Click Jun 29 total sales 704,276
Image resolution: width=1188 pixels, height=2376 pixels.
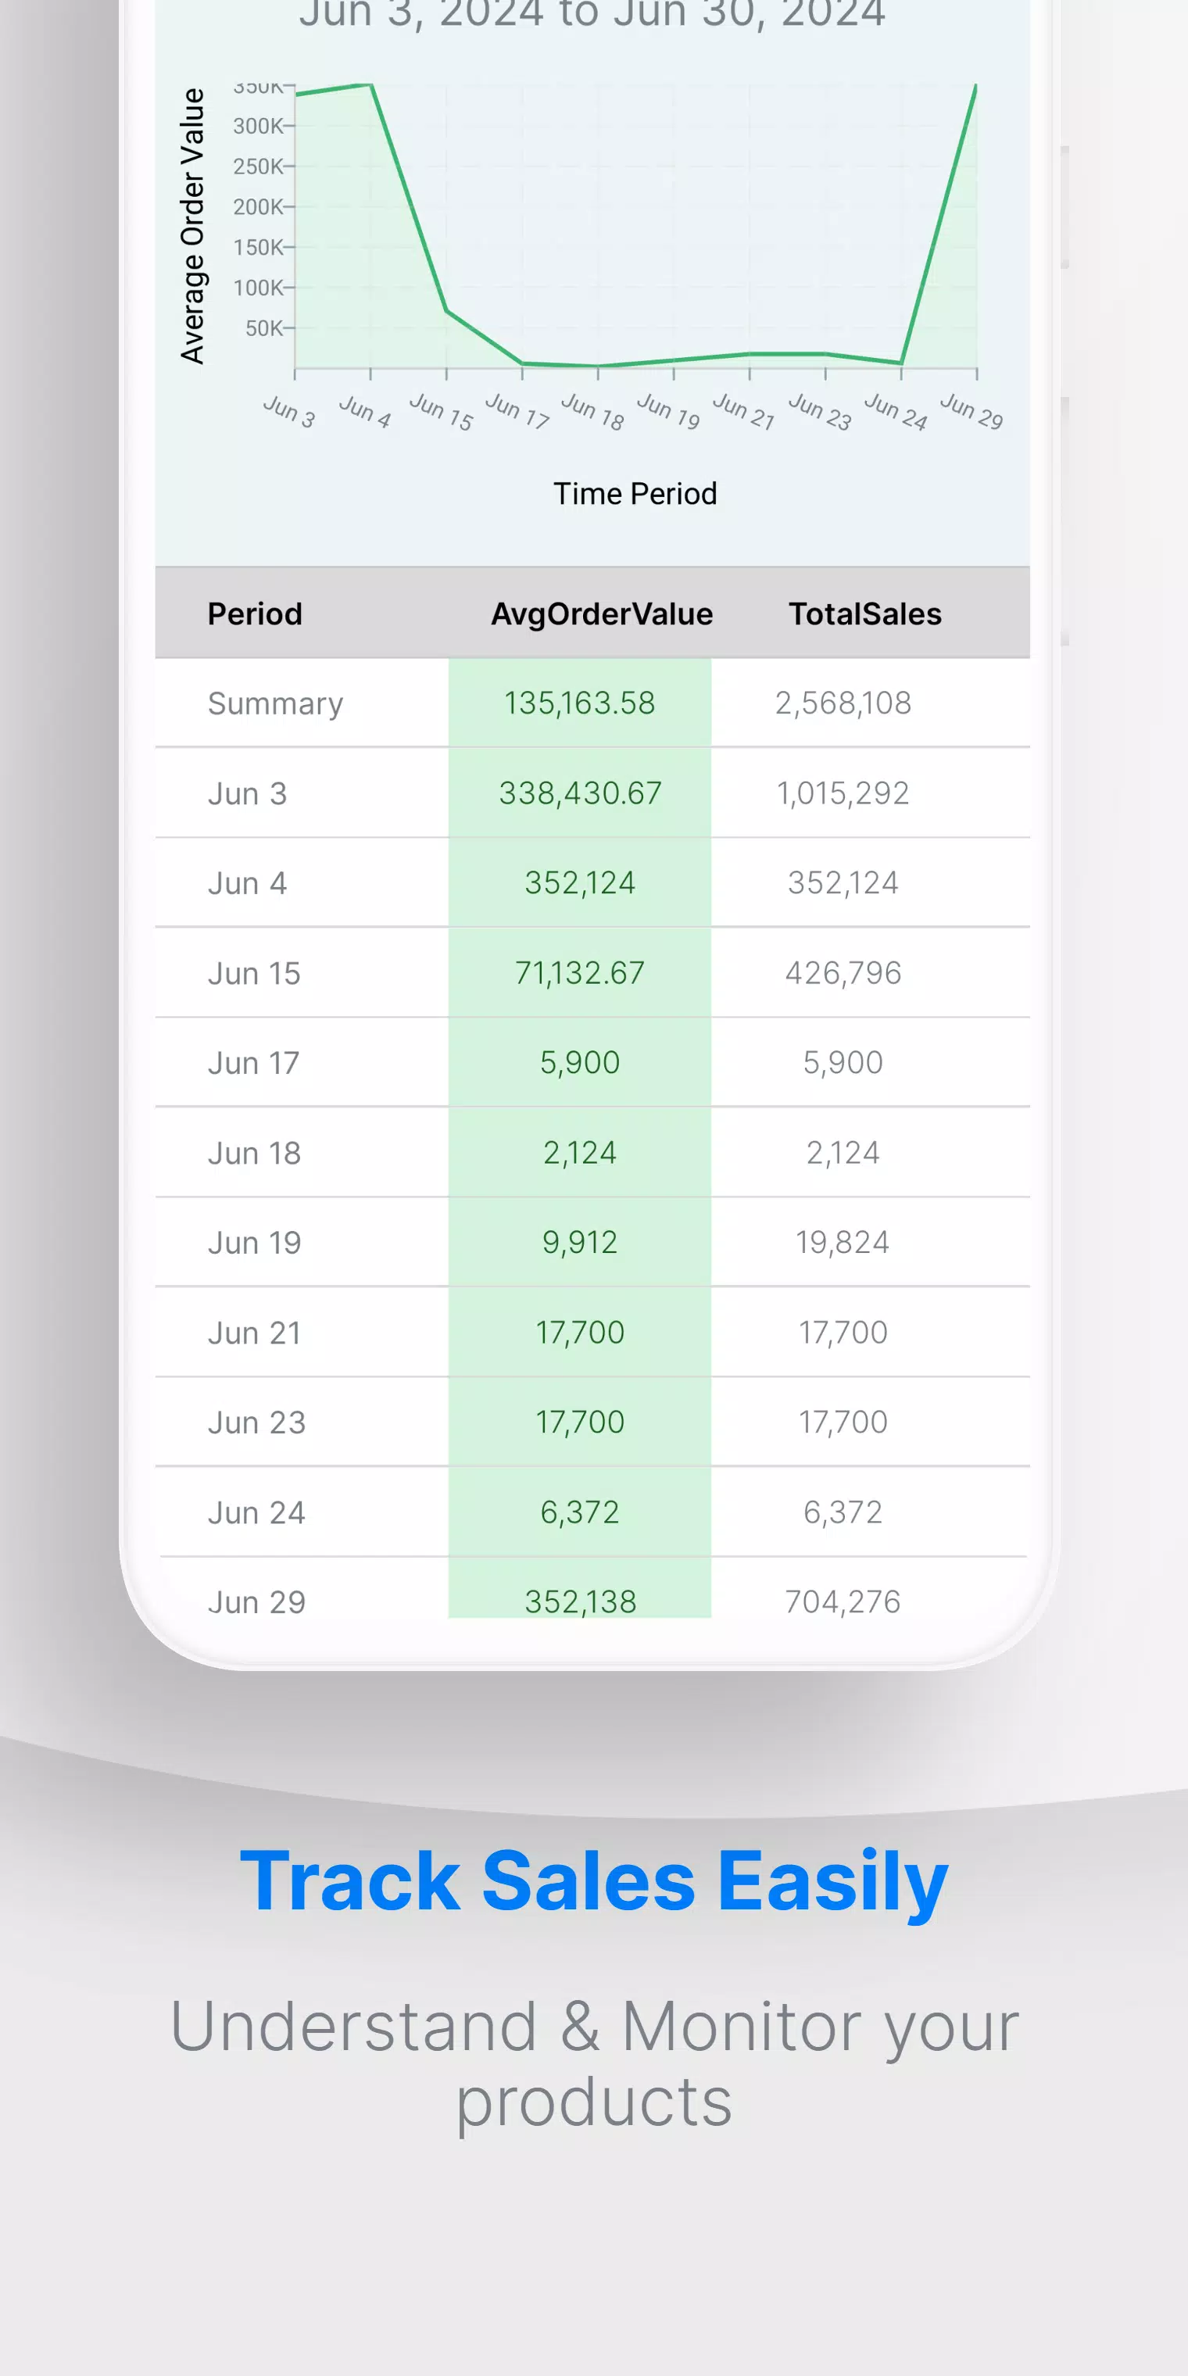[x=843, y=1602]
